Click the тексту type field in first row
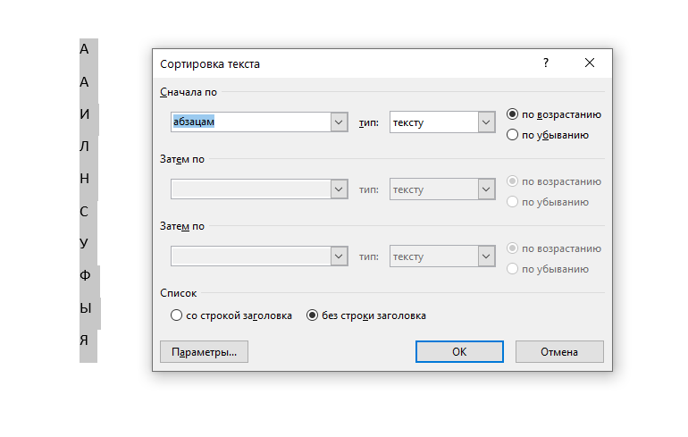This screenshot has width=688, height=437. click(433, 122)
